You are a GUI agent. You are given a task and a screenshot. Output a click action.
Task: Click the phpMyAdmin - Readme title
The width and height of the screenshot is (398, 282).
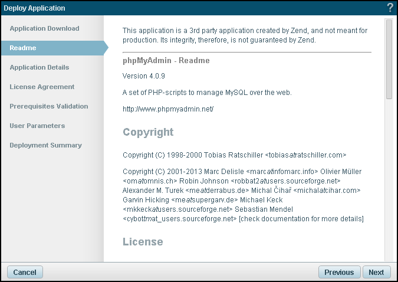pos(166,60)
